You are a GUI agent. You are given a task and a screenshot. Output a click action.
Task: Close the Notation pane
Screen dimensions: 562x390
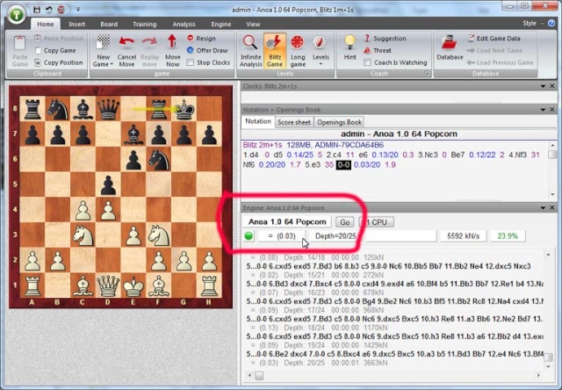(x=552, y=110)
